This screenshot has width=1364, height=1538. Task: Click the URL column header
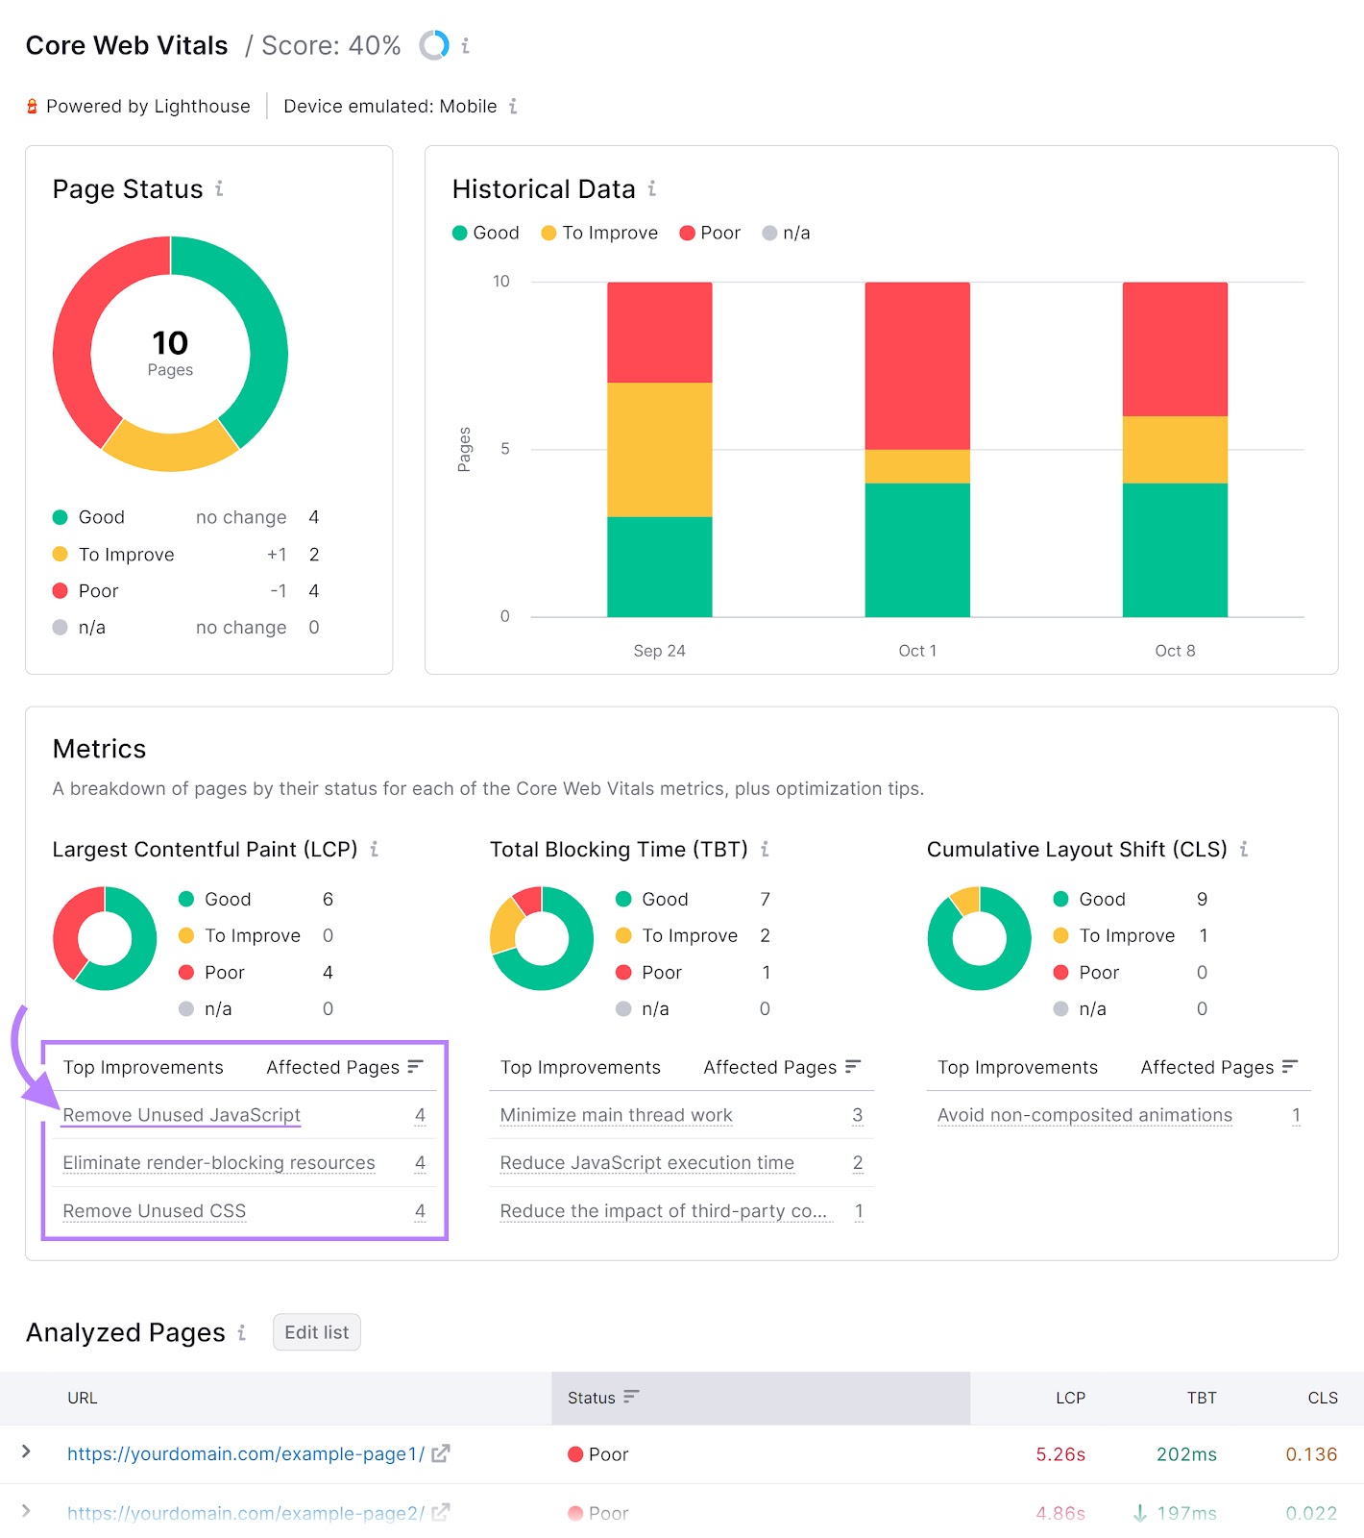pos(83,1398)
